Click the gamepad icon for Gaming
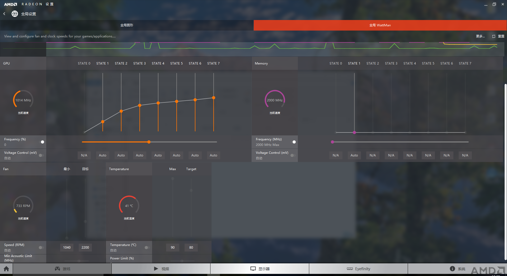This screenshot has height=276, width=507. click(57, 269)
